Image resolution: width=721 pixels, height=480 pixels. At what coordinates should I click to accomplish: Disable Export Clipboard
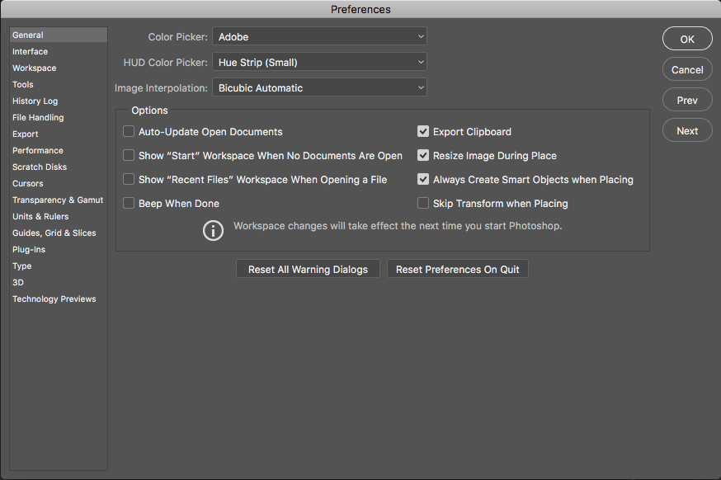coord(423,131)
